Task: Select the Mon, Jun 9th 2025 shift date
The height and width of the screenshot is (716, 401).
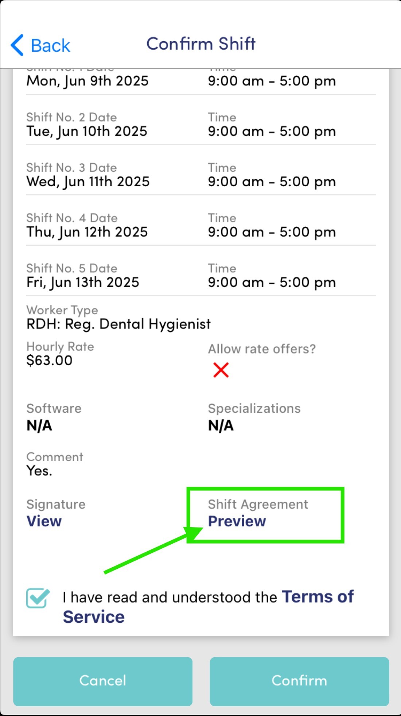Action: click(87, 81)
